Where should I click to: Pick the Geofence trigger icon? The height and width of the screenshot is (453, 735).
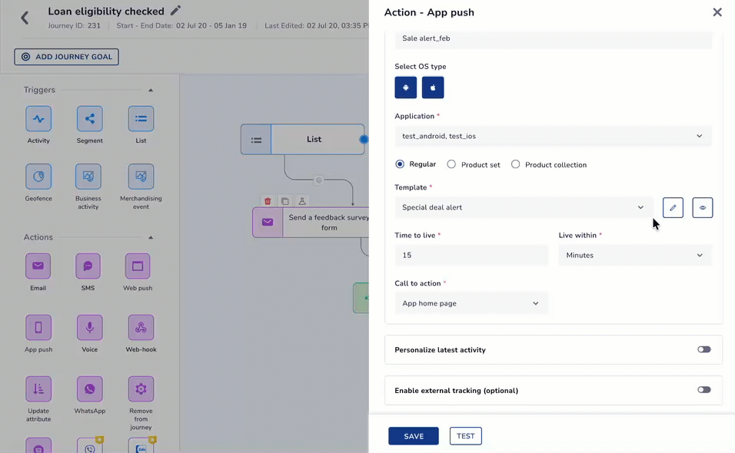[x=38, y=177]
